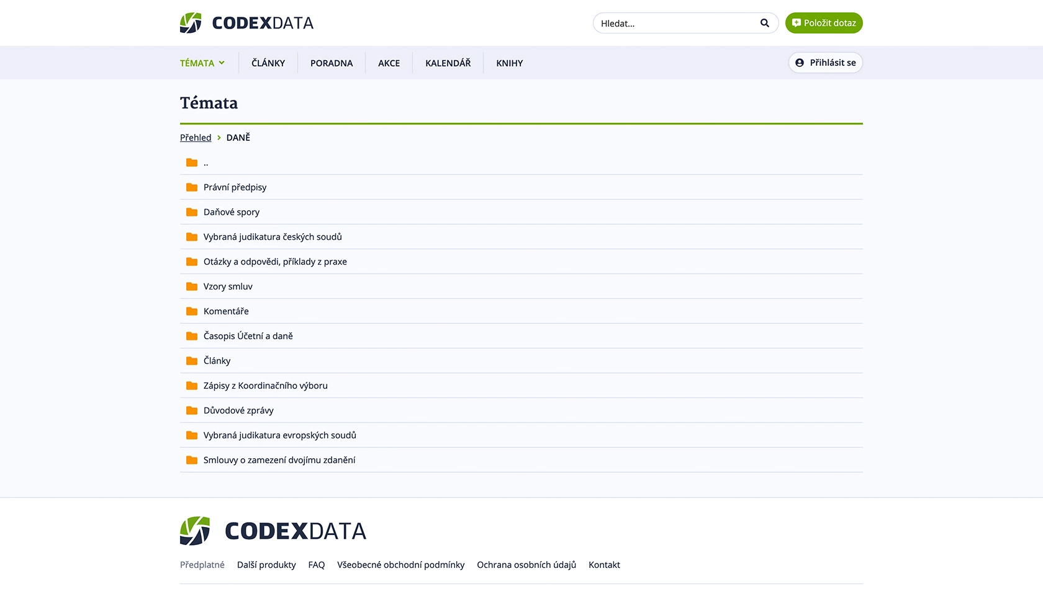This screenshot has height=602, width=1043.
Task: Click folder icon next to Daňové spory
Action: tap(192, 212)
